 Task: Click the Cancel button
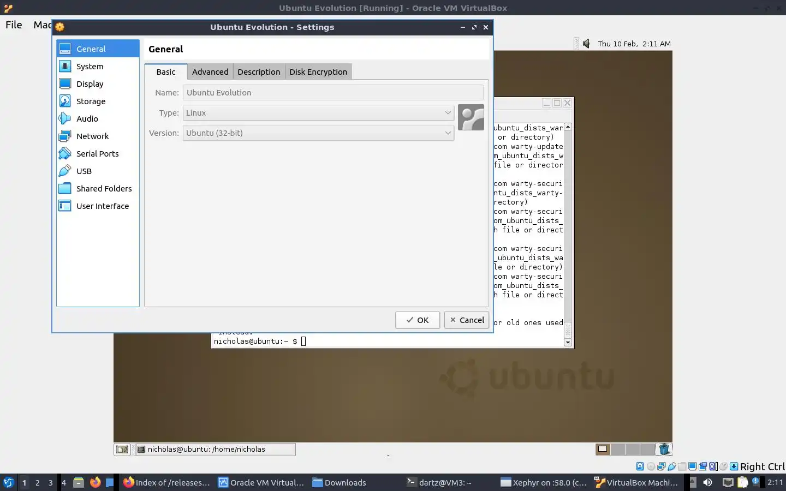[x=467, y=320]
